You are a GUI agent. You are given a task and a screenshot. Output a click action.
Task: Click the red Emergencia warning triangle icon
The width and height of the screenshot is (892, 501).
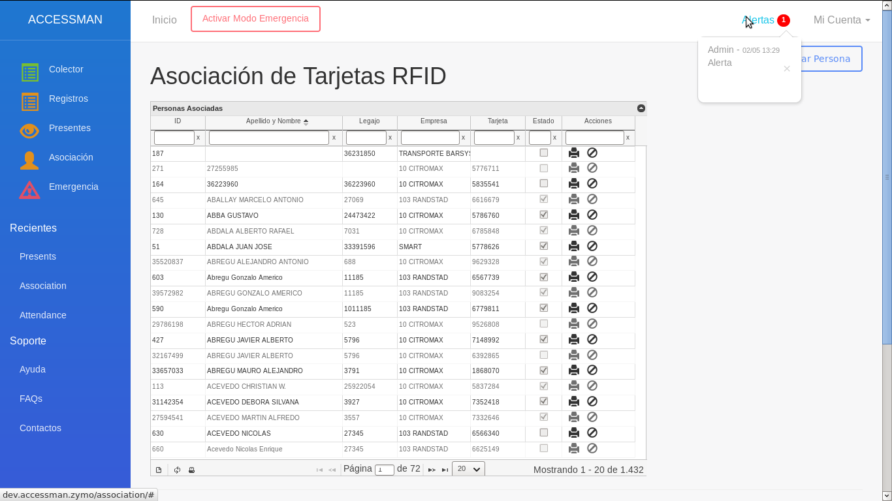[29, 190]
